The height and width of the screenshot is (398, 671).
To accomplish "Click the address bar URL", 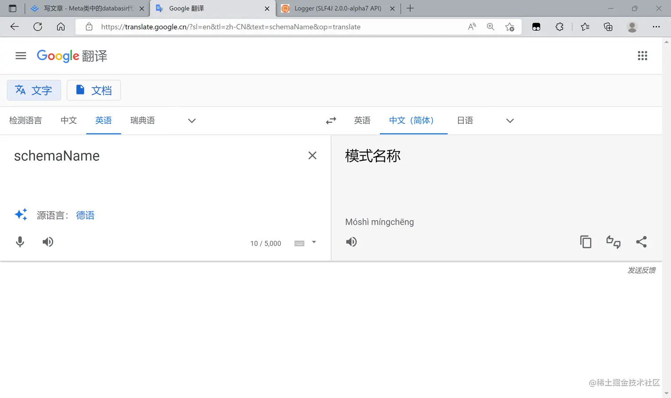I will click(231, 27).
